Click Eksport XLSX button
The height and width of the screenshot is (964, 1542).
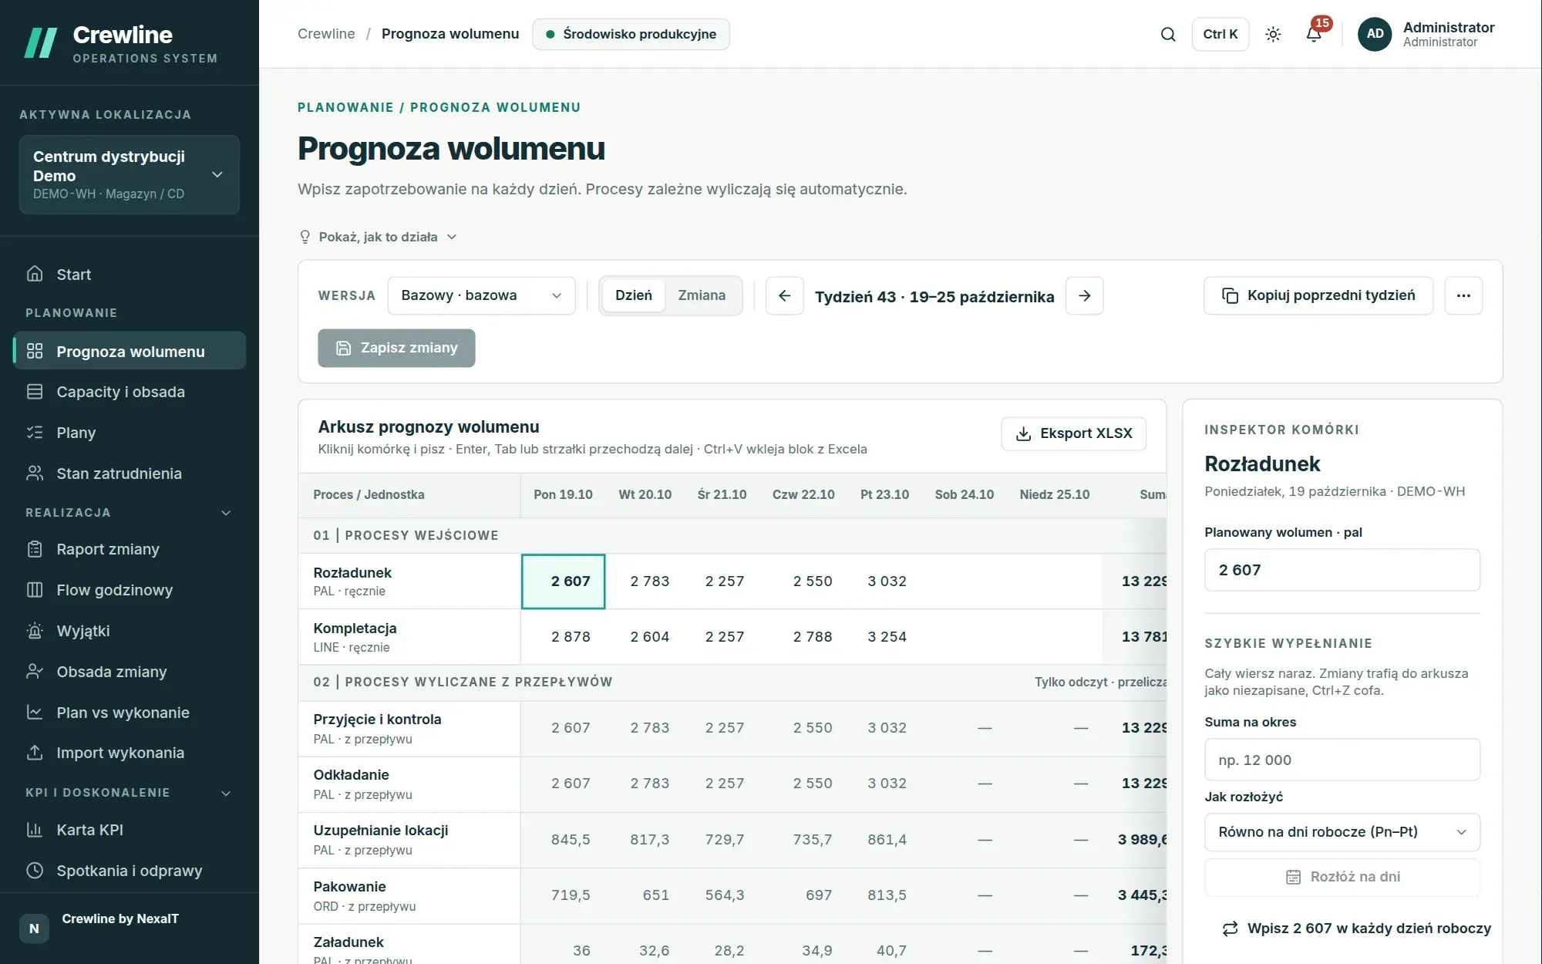1073,433
